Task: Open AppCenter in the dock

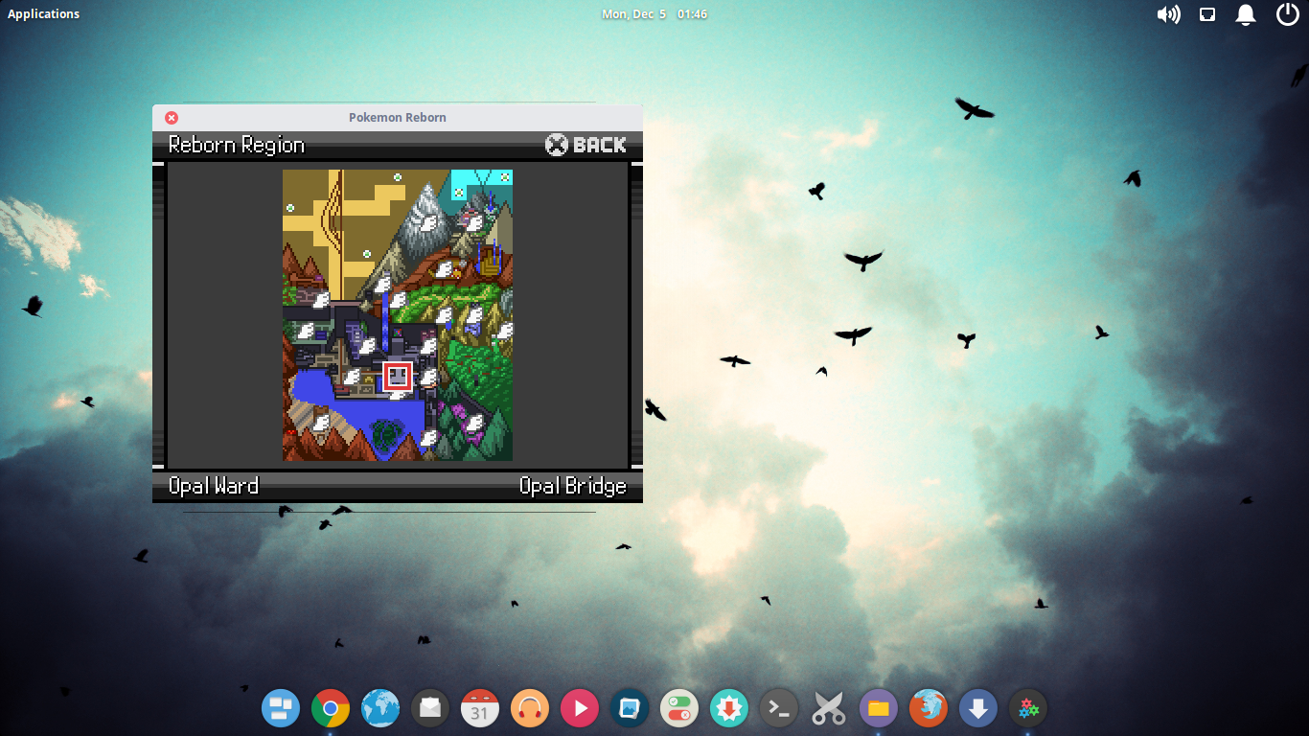Action: tap(729, 709)
